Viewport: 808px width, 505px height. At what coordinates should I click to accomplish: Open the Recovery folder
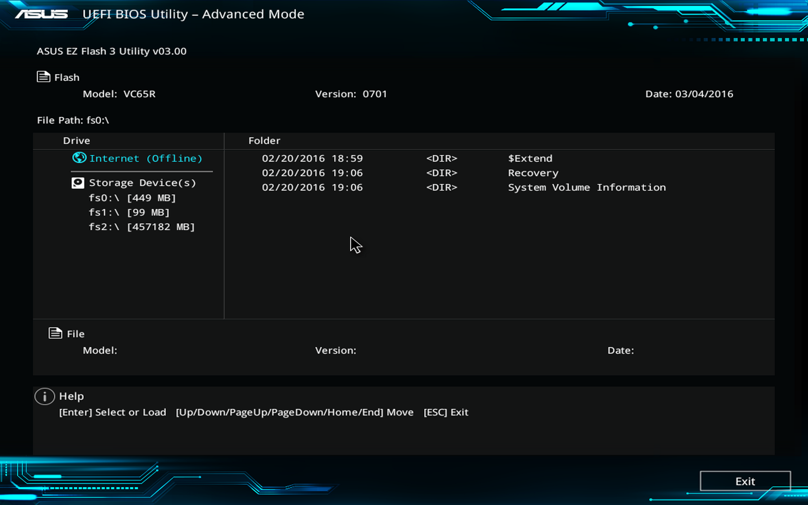coord(533,173)
